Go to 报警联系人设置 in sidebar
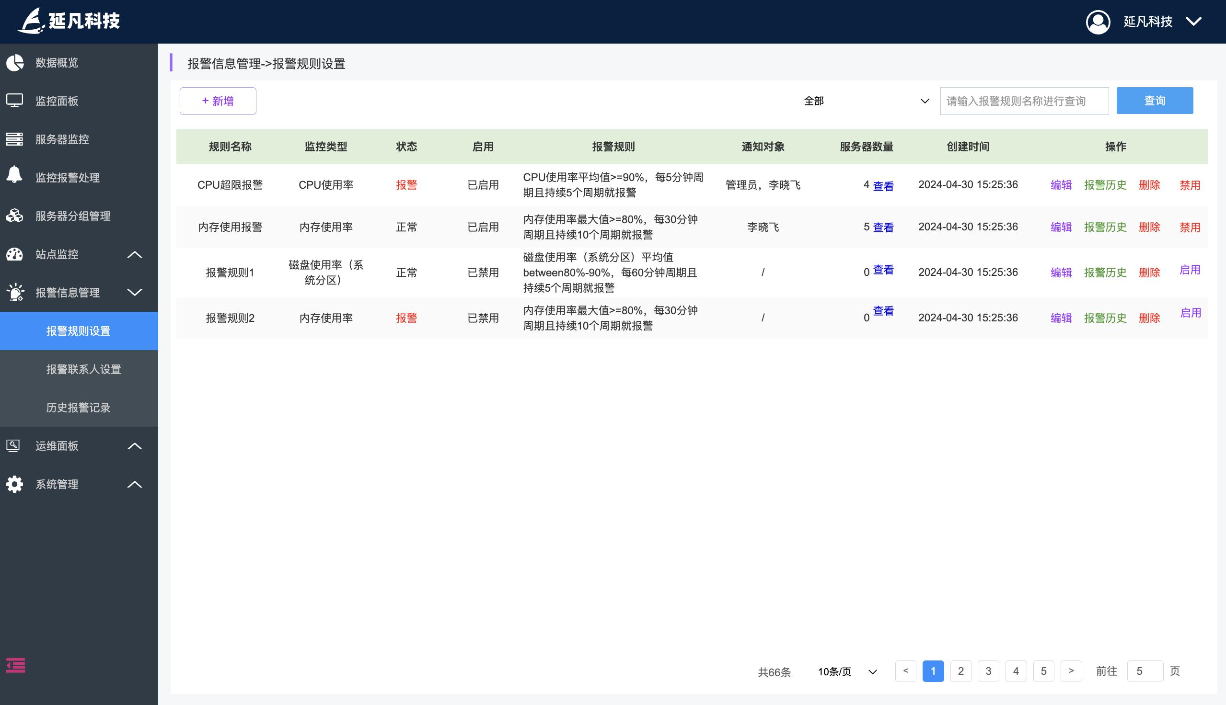Viewport: 1226px width, 705px height. point(83,369)
